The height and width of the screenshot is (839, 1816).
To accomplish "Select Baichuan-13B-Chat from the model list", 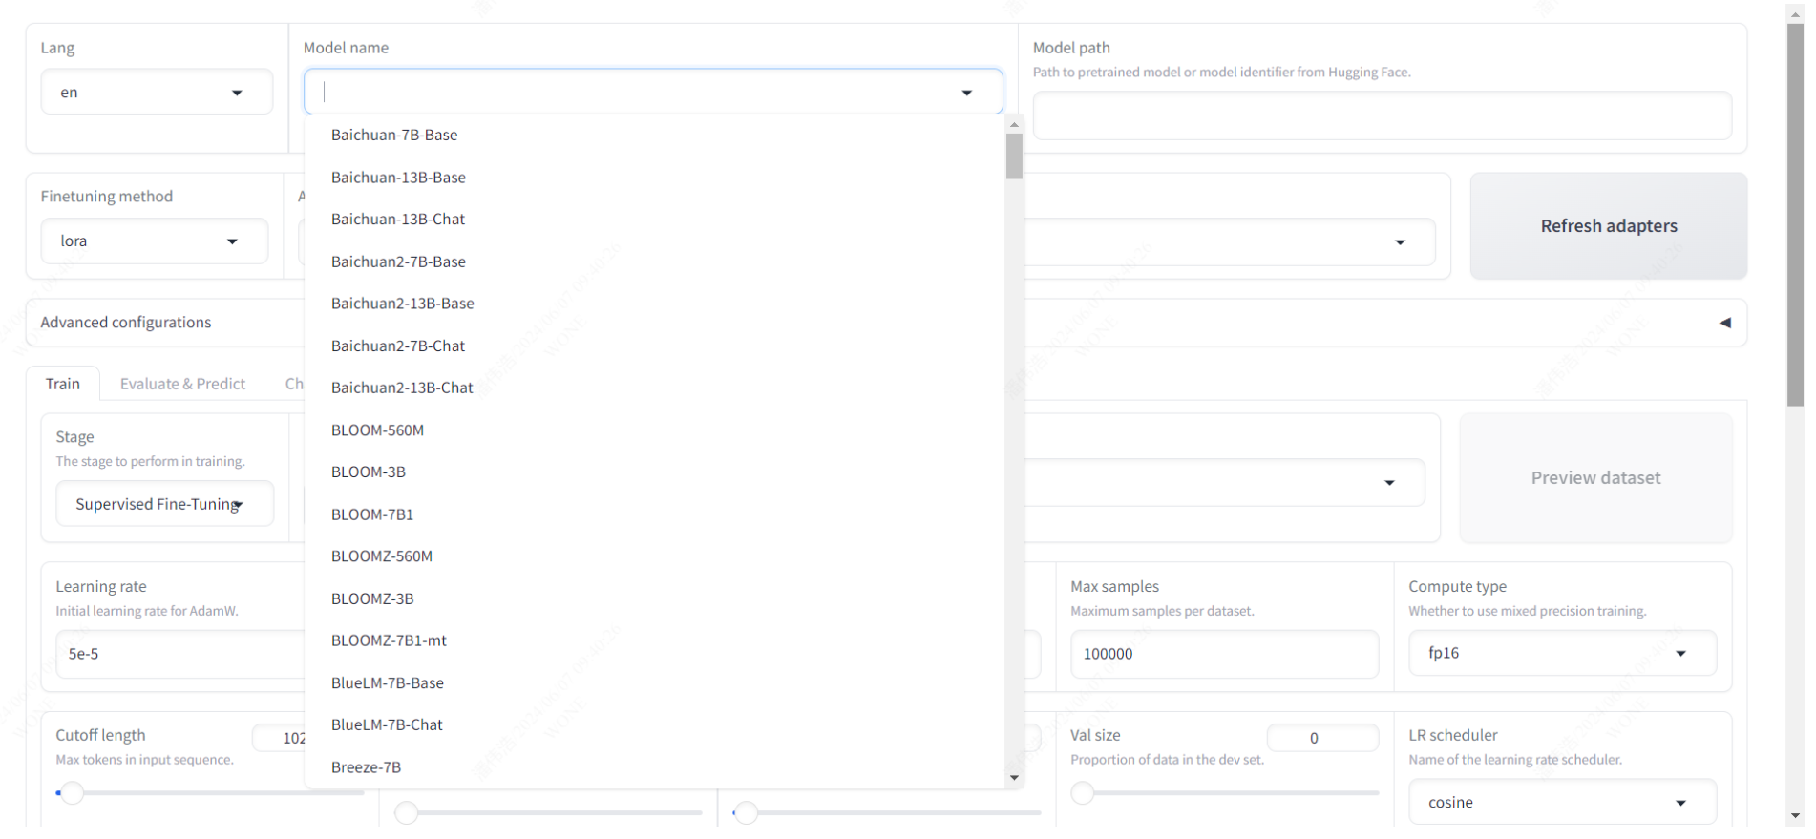I will tap(654, 220).
